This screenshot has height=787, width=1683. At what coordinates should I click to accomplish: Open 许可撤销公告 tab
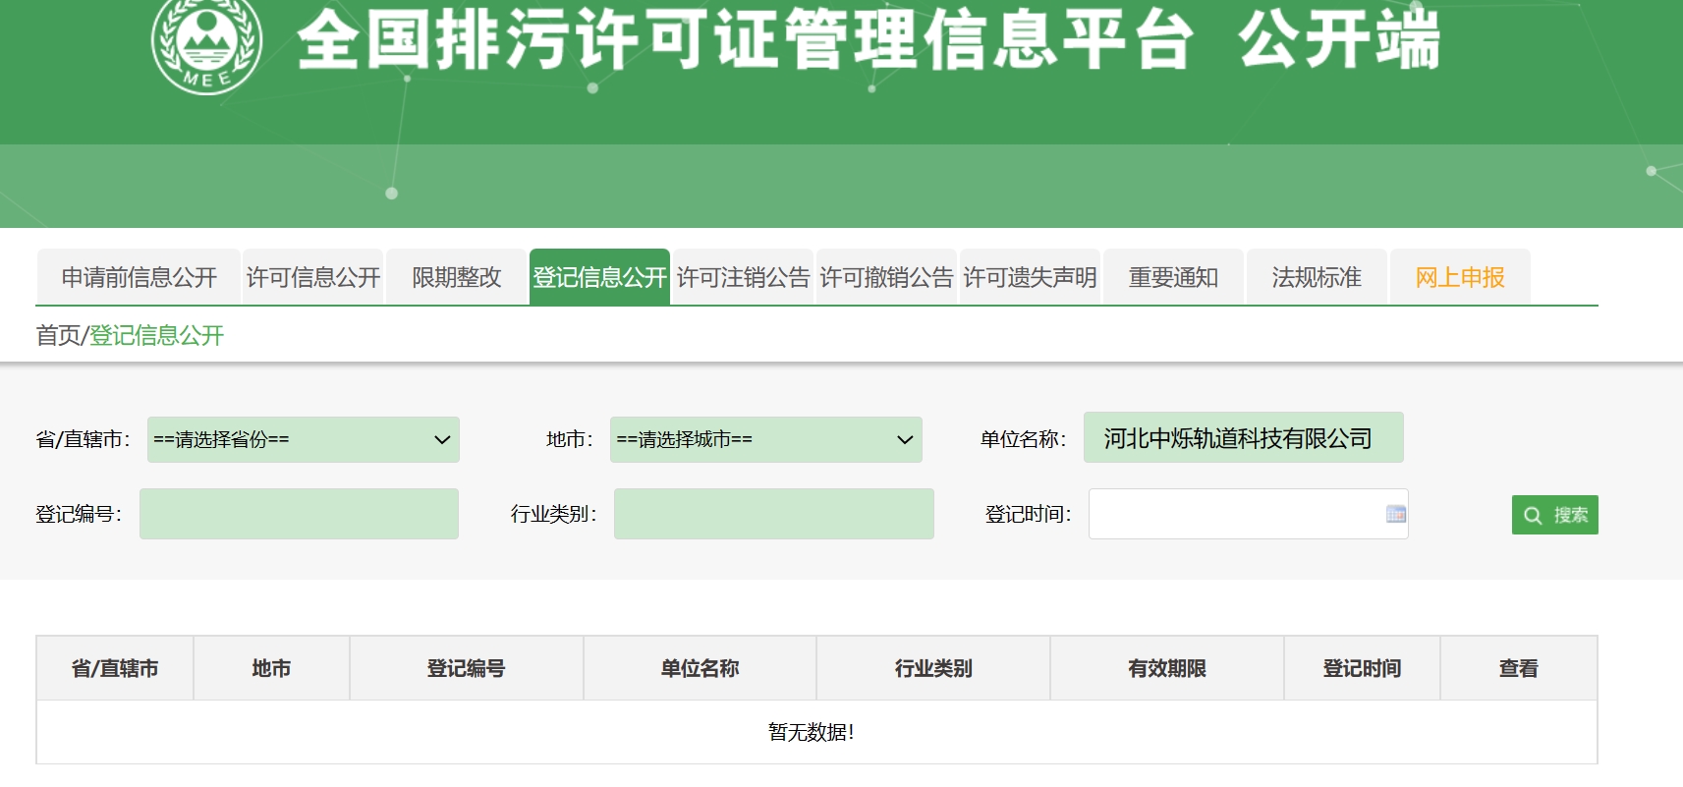pos(886,278)
